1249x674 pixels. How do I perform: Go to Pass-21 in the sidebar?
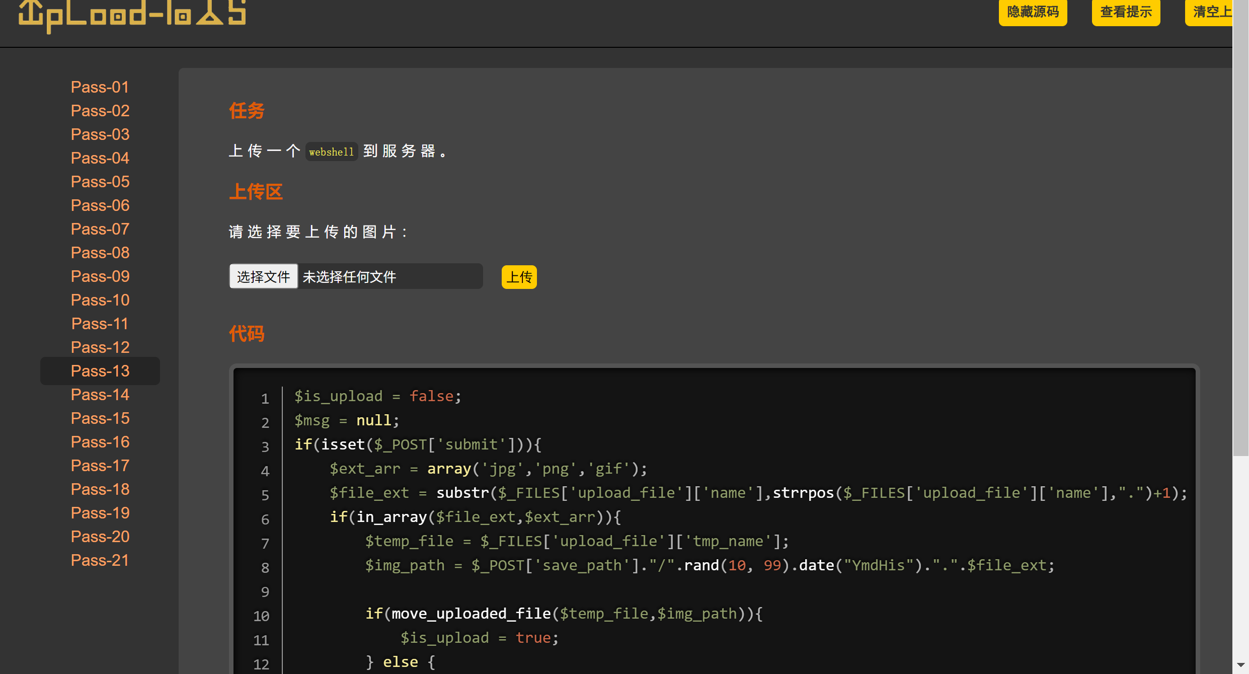[x=100, y=560]
